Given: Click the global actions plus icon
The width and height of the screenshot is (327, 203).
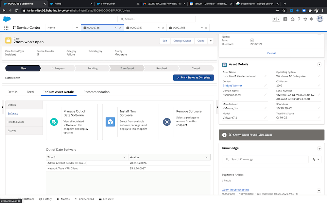Looking at the screenshot, I should [x=285, y=19].
